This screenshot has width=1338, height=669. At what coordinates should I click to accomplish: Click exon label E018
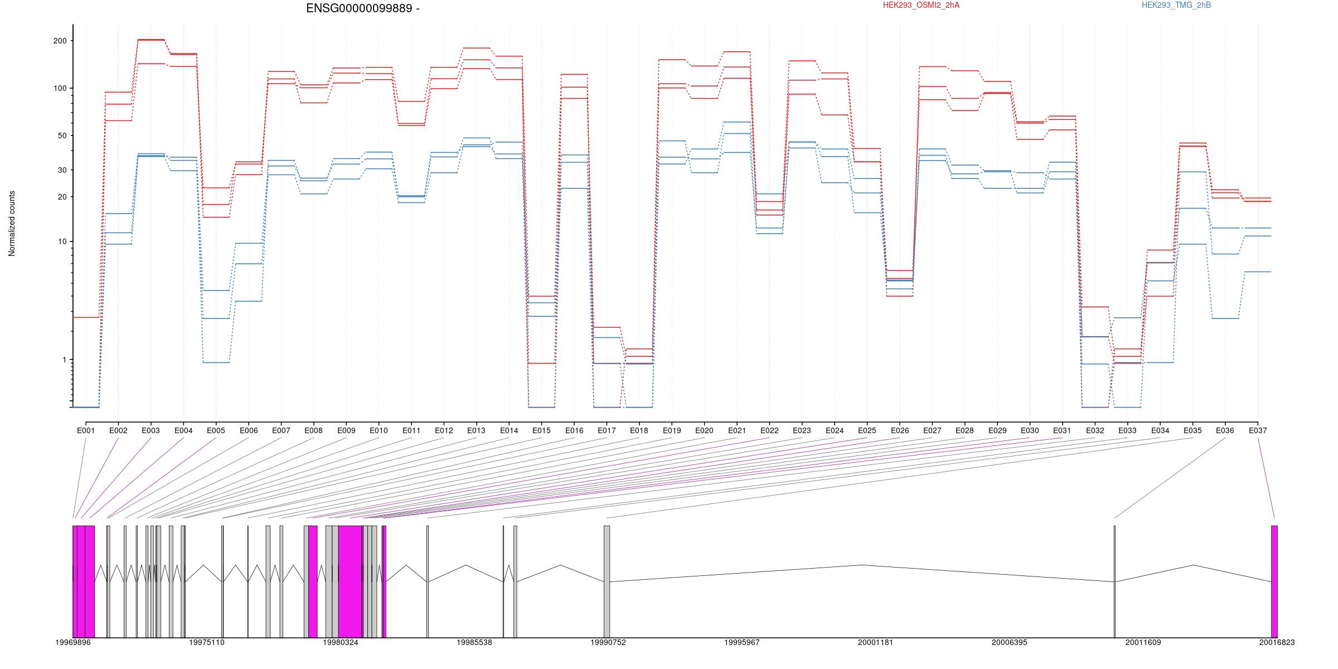tap(639, 430)
